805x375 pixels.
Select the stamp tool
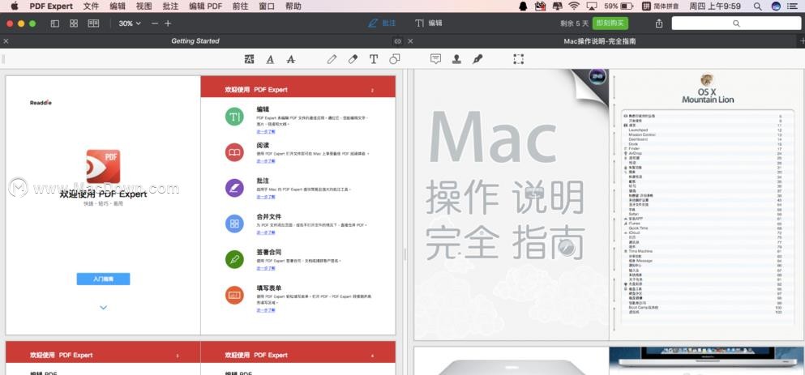(x=456, y=59)
